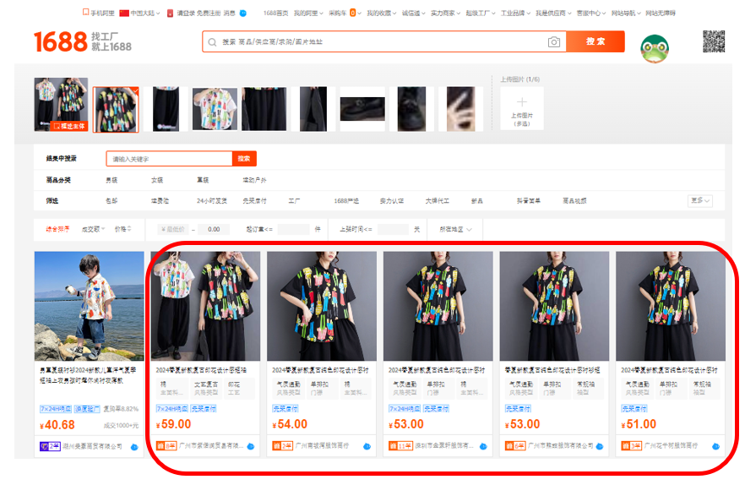745x485 pixels.
Task: Click the blue message bubble next to 消息
Action: (x=242, y=13)
